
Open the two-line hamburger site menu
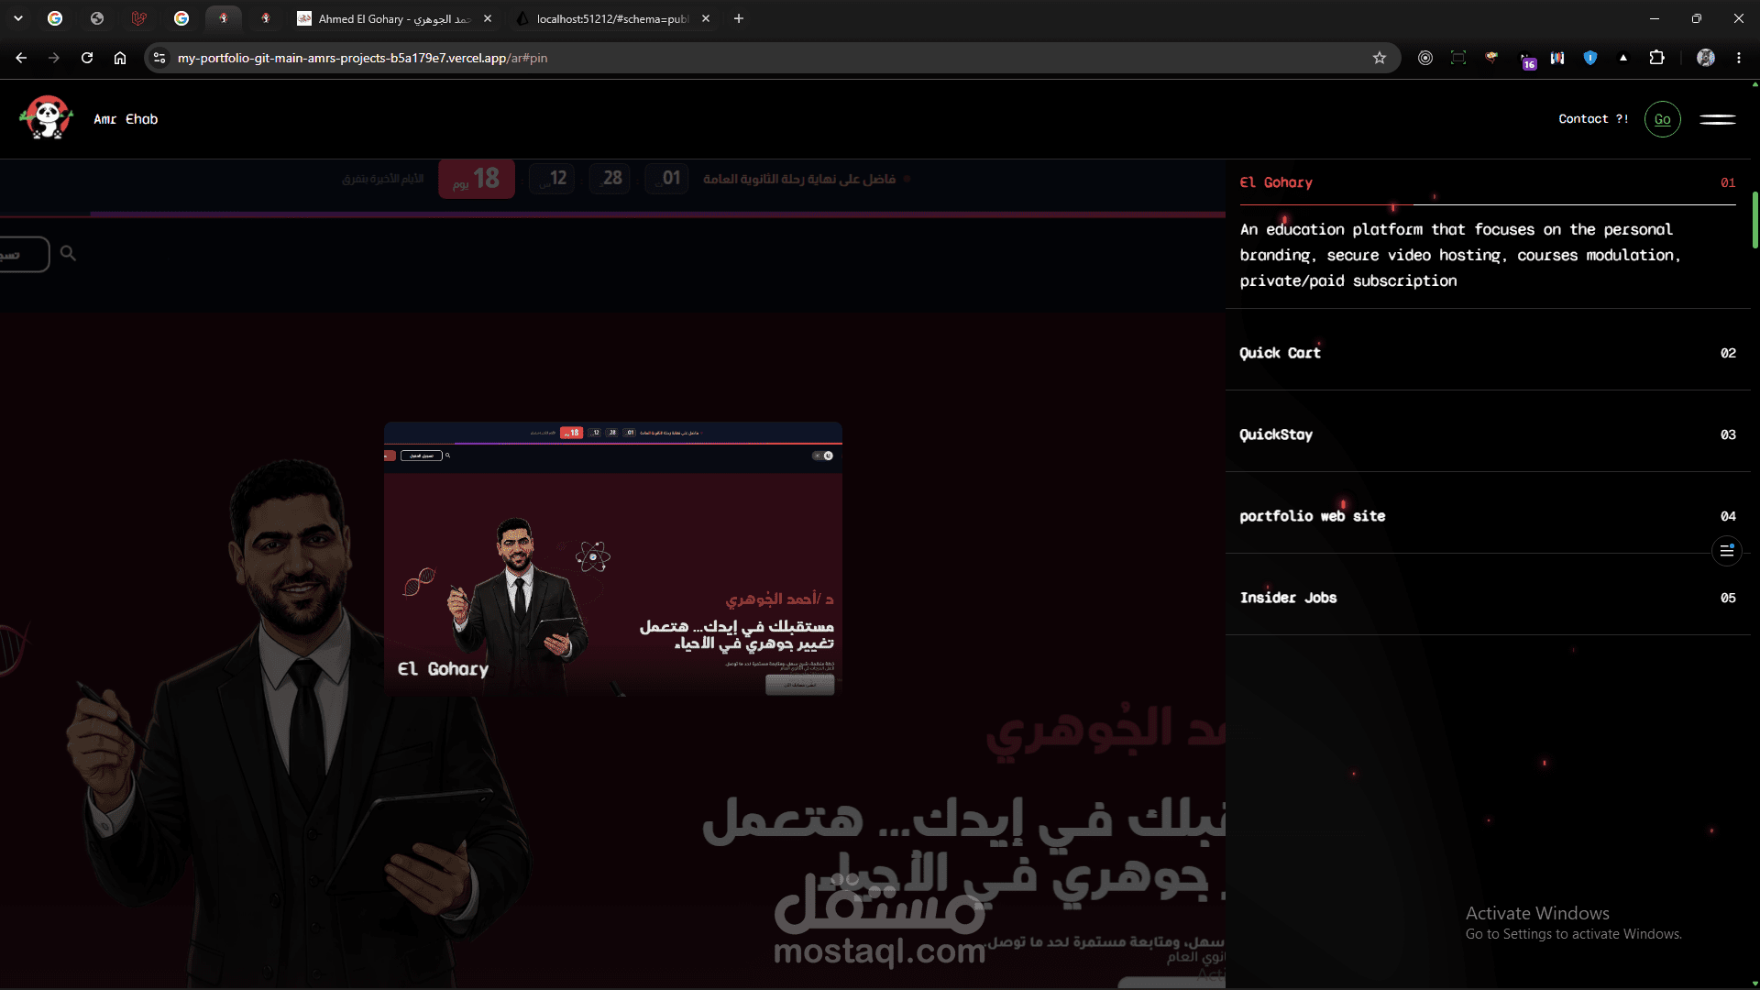(x=1718, y=119)
